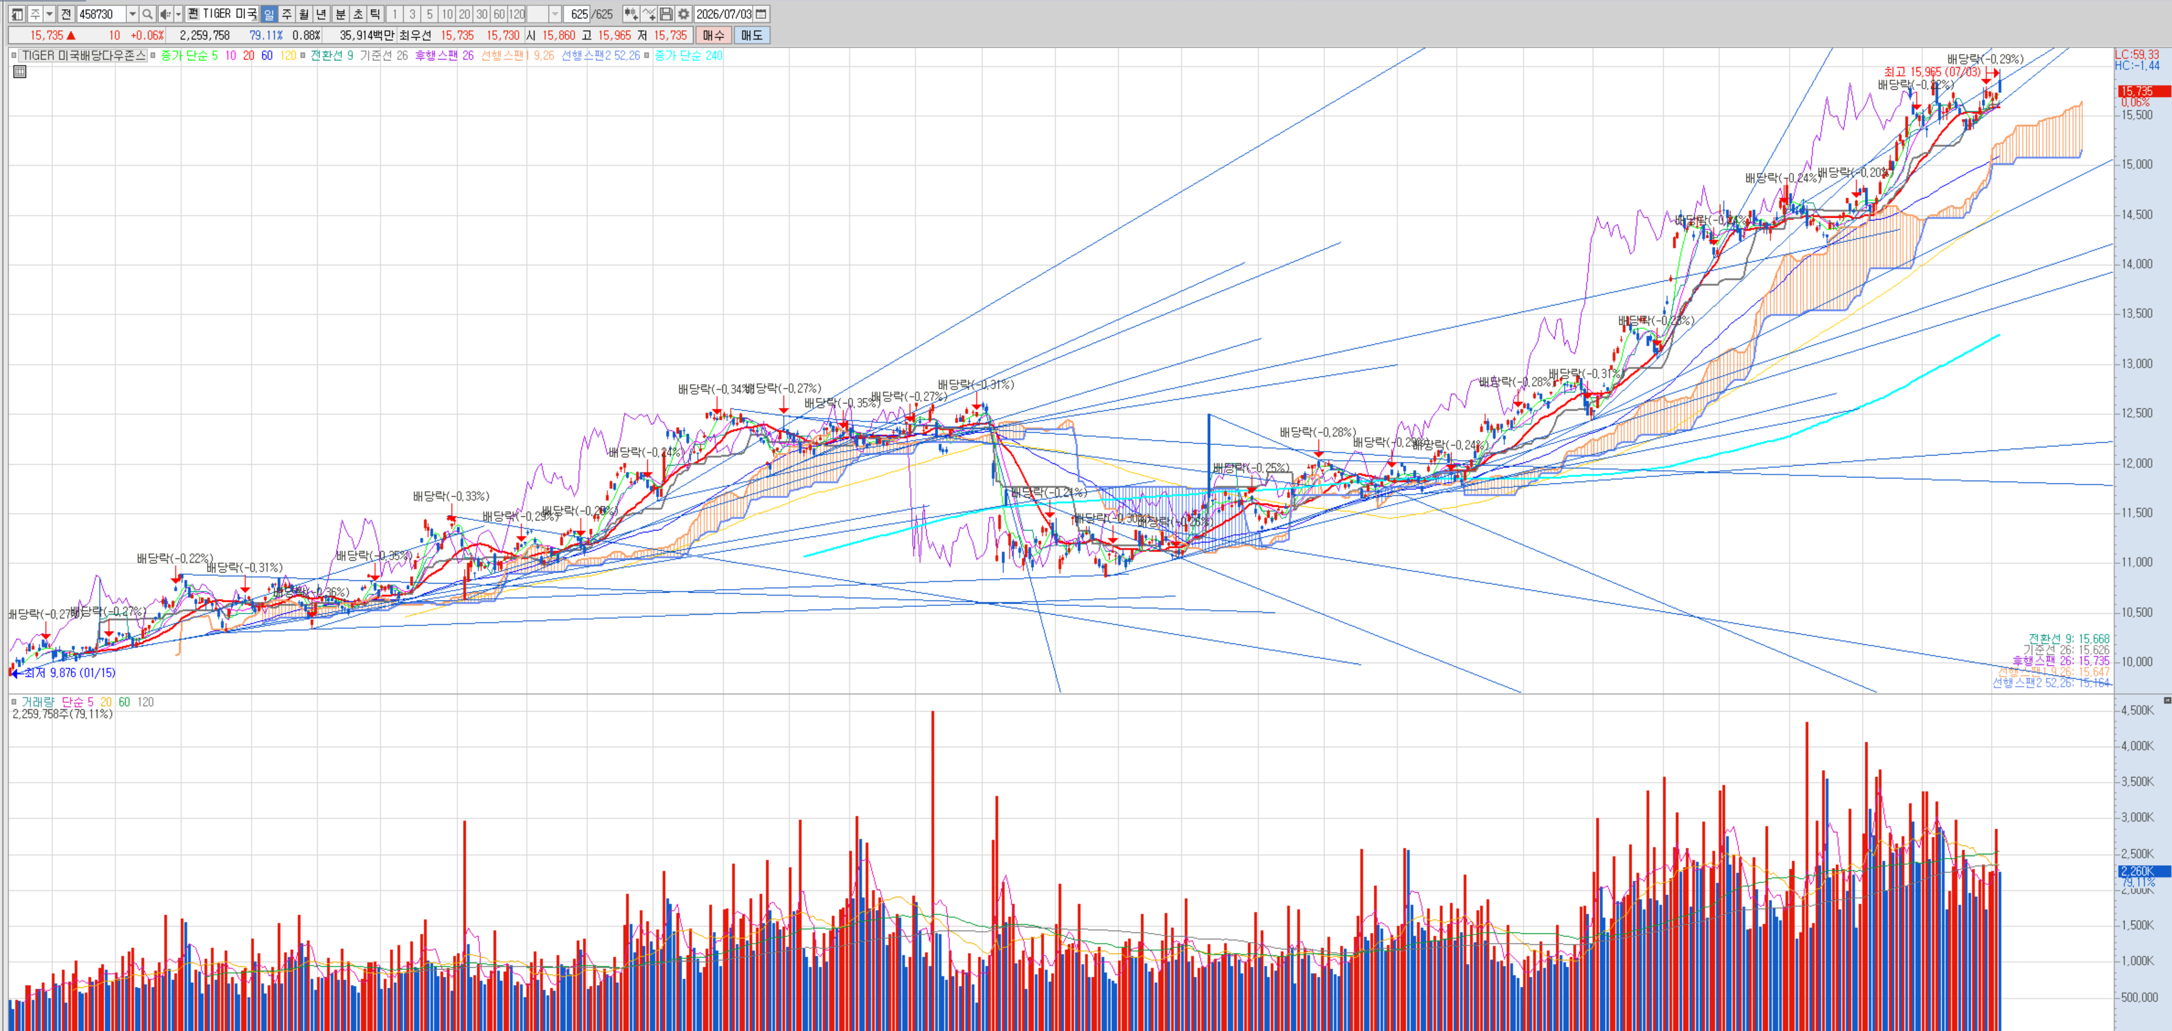Save the chart with the floppy disk icon
2172x1031 pixels.
click(666, 15)
